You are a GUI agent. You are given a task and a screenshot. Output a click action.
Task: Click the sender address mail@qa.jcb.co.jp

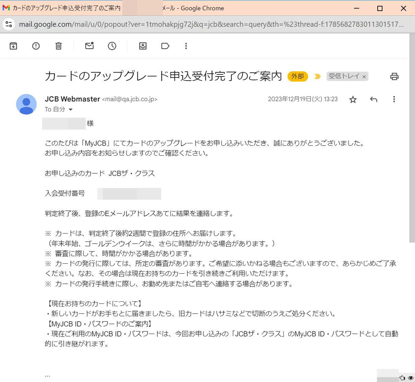130,99
